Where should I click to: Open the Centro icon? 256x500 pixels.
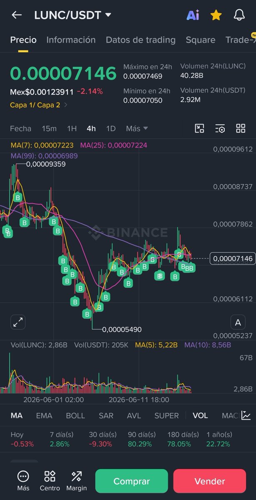(50, 481)
